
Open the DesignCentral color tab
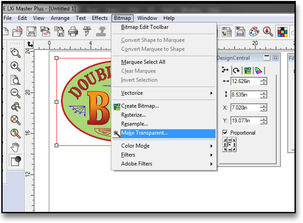(x=259, y=70)
